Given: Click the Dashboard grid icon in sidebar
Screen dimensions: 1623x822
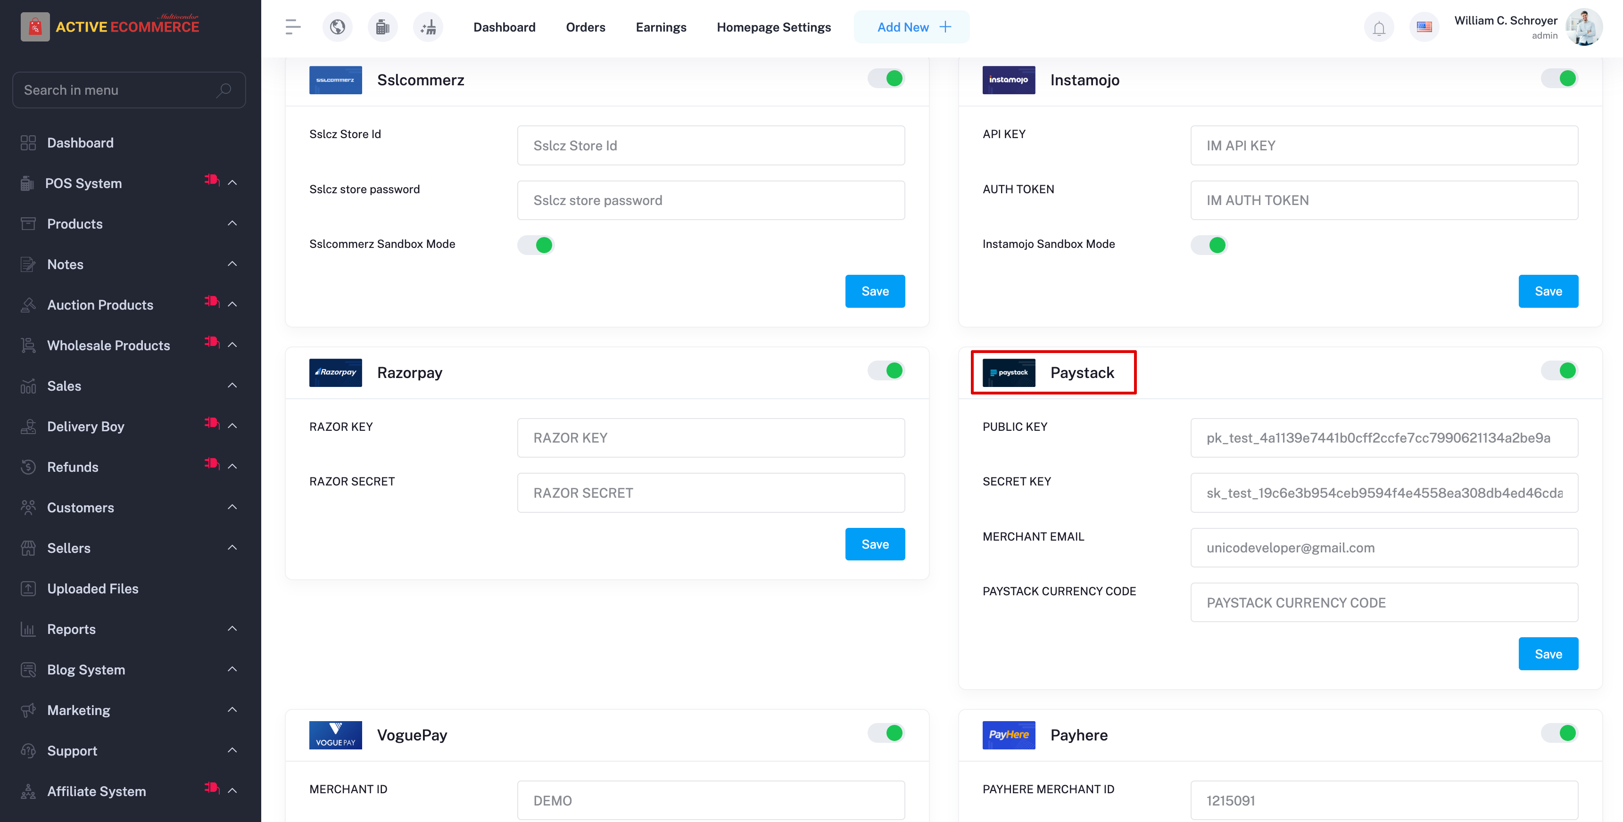Looking at the screenshot, I should 28,143.
